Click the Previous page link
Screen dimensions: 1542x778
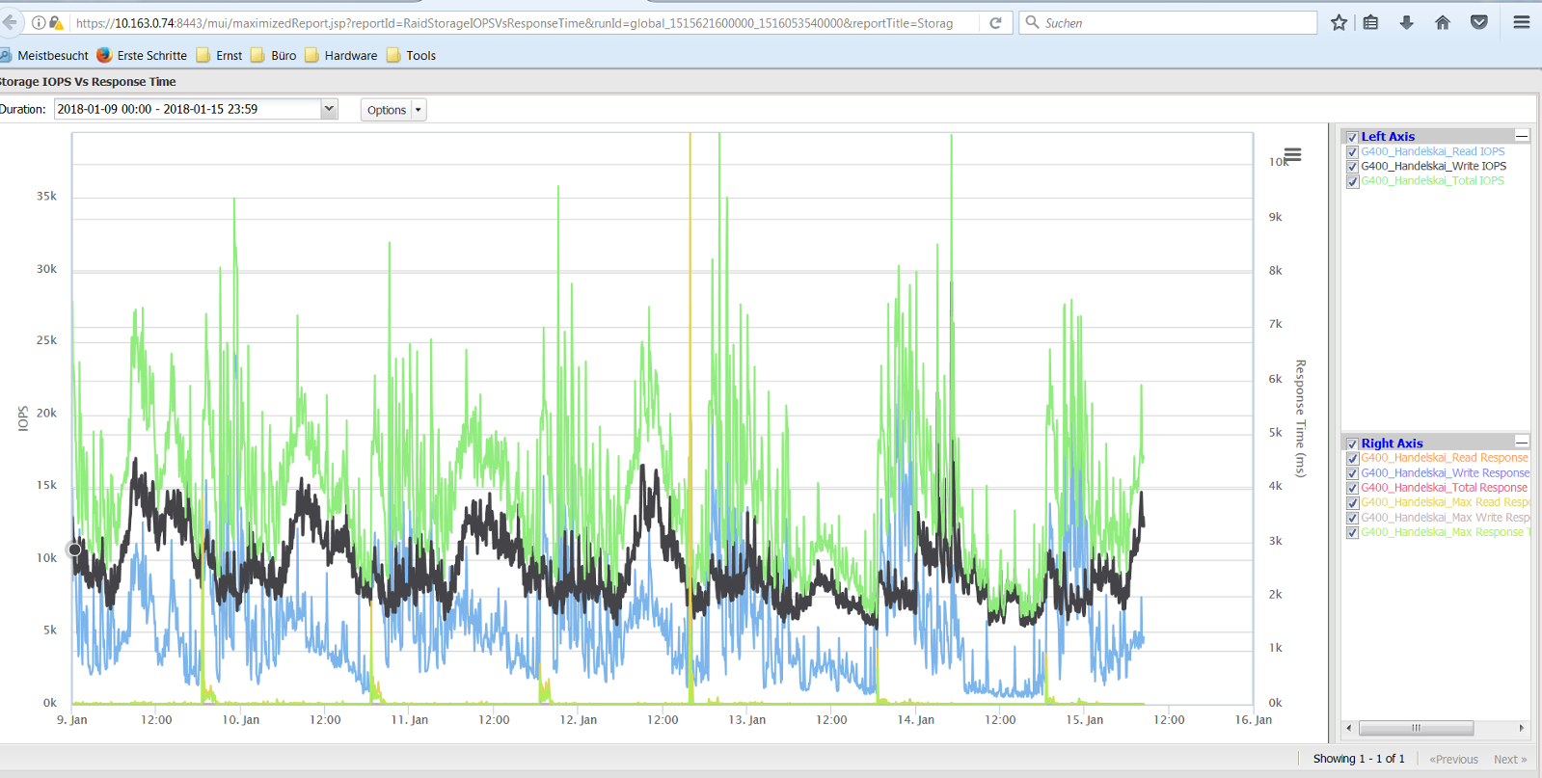[1453, 760]
